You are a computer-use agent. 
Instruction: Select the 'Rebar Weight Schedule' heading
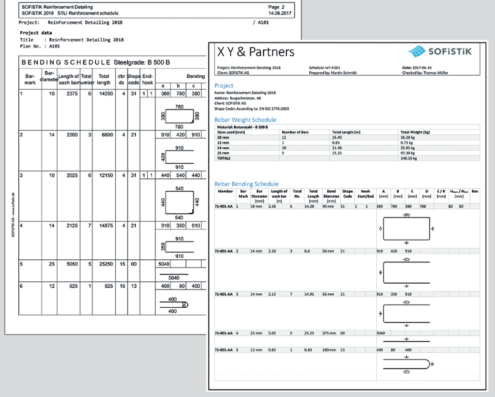245,119
